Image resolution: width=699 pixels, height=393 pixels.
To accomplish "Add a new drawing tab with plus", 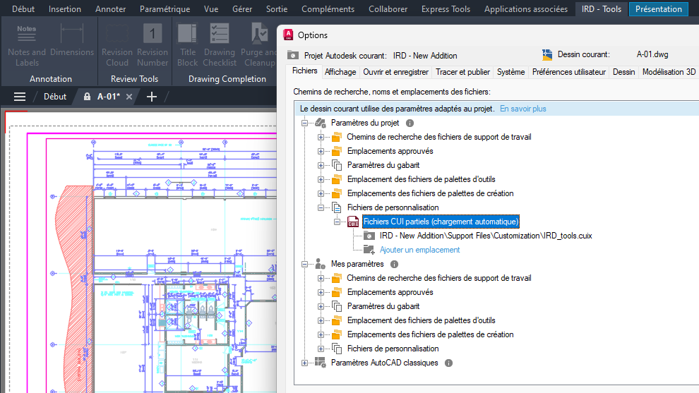I will point(152,97).
